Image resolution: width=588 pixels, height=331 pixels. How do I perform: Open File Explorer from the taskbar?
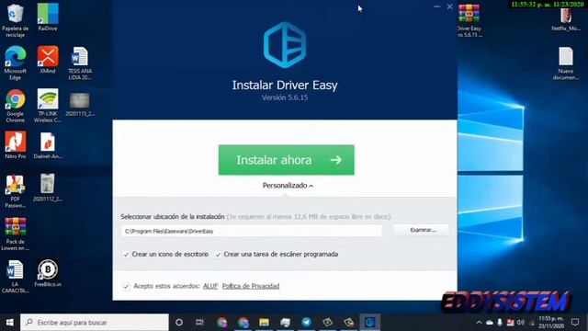pyautogui.click(x=264, y=323)
